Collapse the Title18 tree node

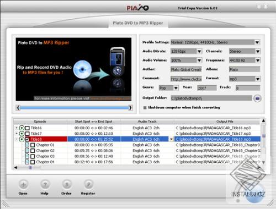click(17, 139)
